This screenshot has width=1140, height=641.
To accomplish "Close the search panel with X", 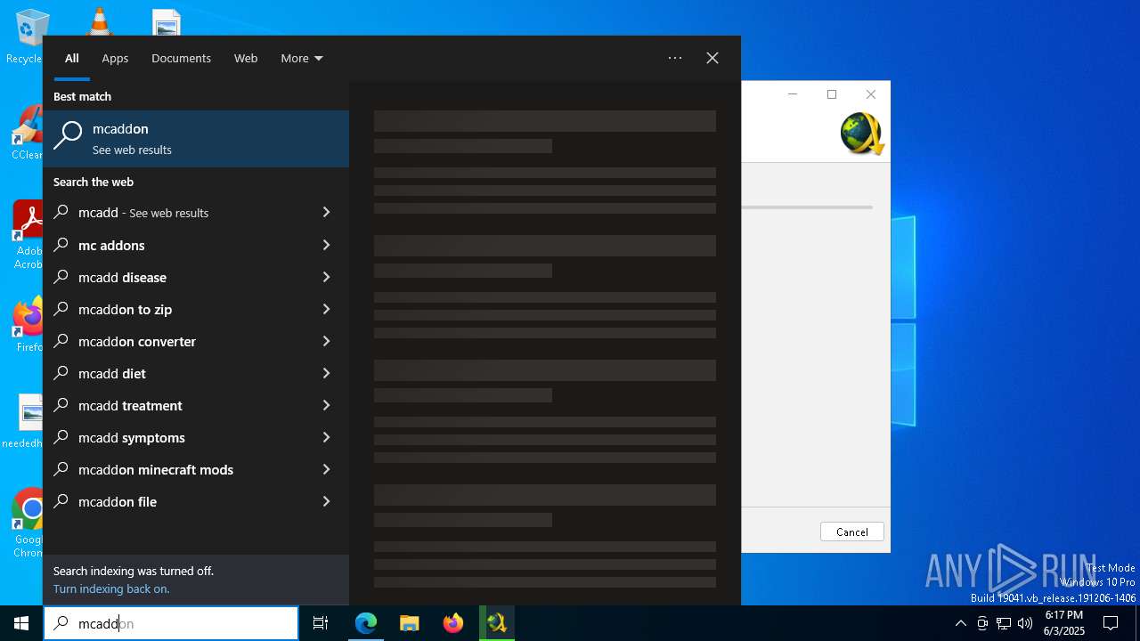I will coord(712,58).
